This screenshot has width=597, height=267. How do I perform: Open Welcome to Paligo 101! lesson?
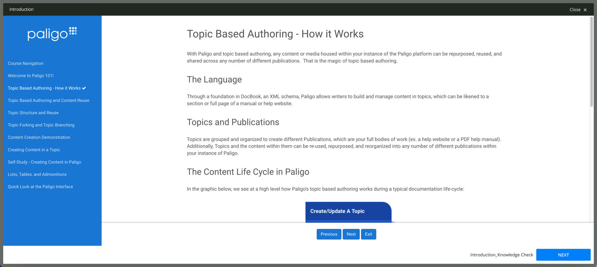pyautogui.click(x=31, y=76)
